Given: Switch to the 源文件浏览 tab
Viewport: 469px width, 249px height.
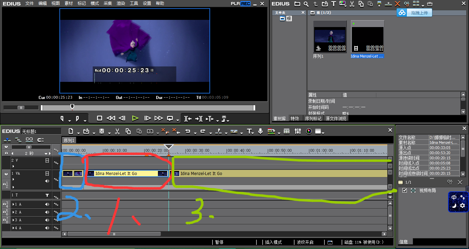Looking at the screenshot, I should click(336, 119).
